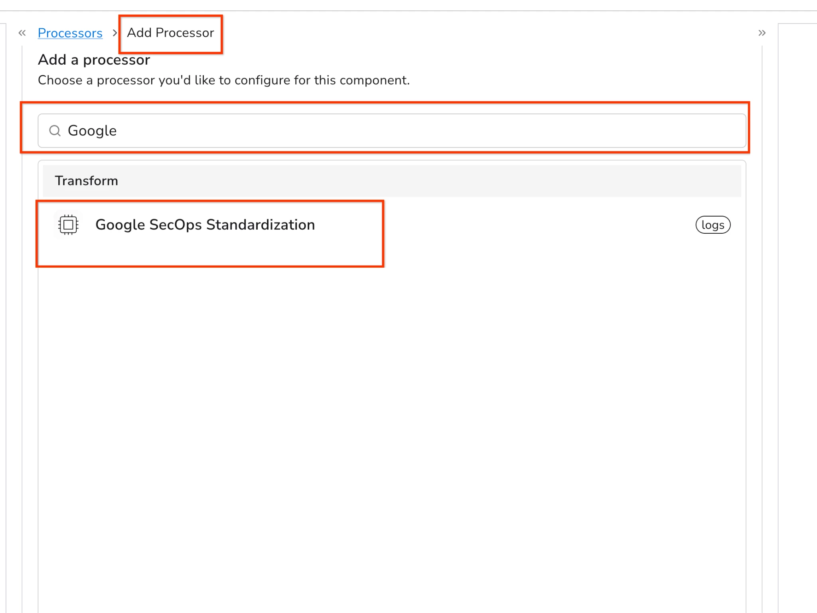Open the Processors breadcrumb link
The height and width of the screenshot is (613, 817).
tap(70, 33)
